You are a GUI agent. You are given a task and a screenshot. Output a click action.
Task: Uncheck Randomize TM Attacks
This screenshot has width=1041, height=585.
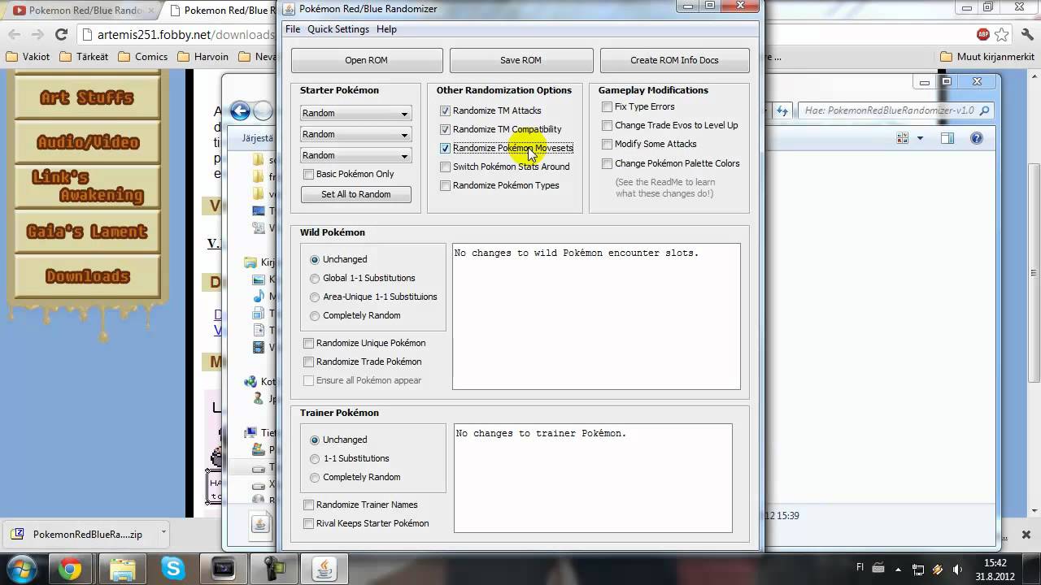(445, 110)
